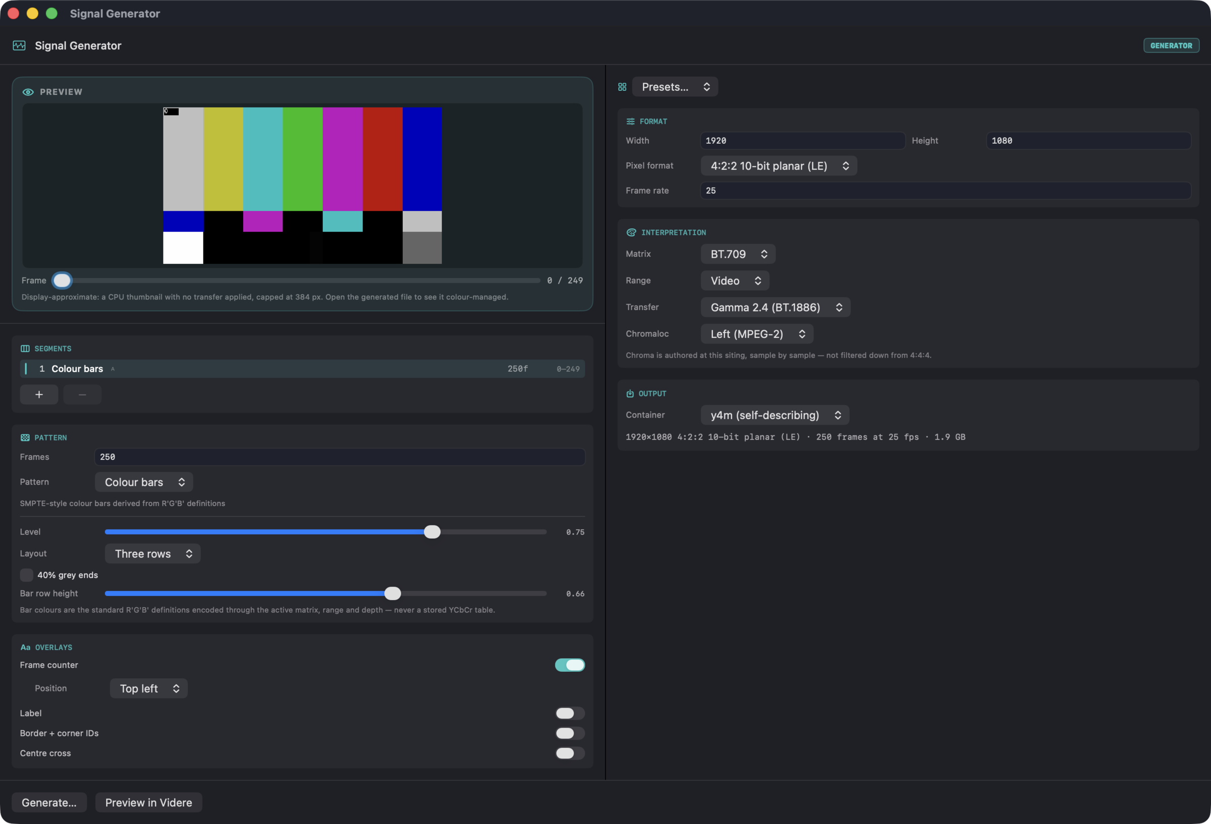1211x824 pixels.
Task: Remove segment with the minus button
Action: 82,395
